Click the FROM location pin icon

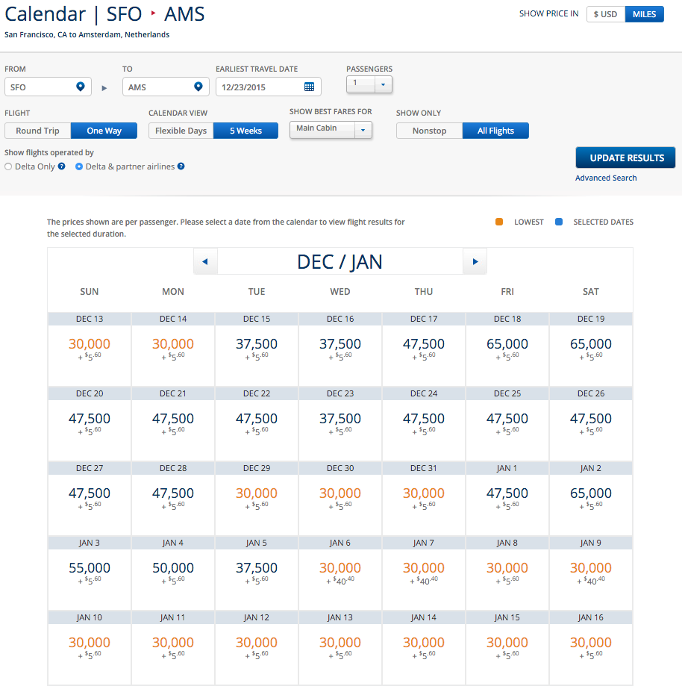coord(80,87)
